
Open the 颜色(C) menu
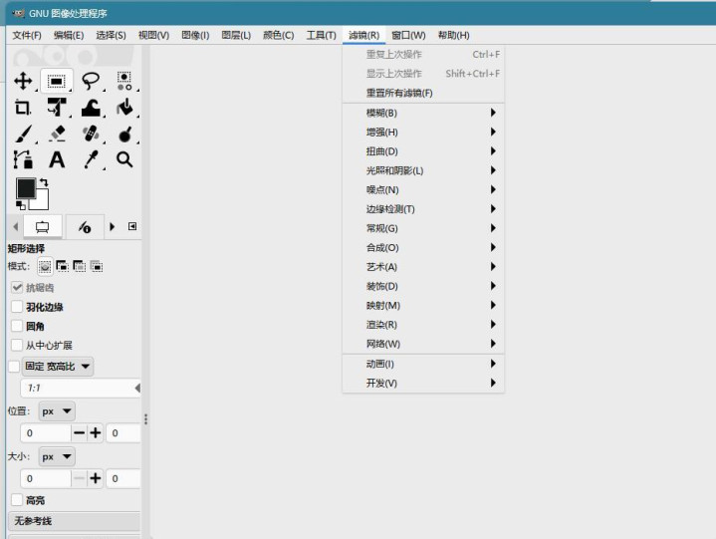[x=278, y=35]
